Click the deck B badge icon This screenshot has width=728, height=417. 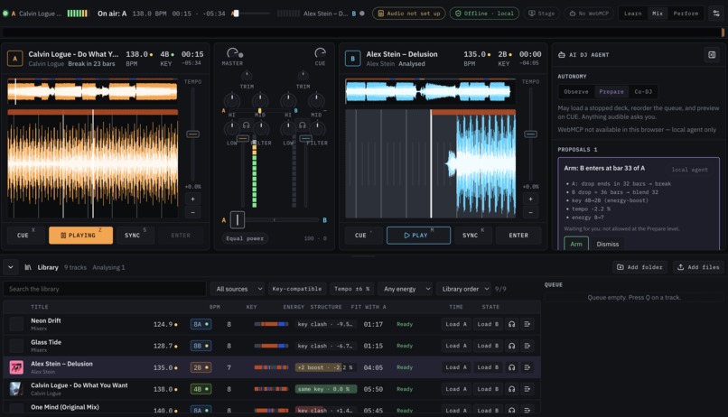(352, 59)
